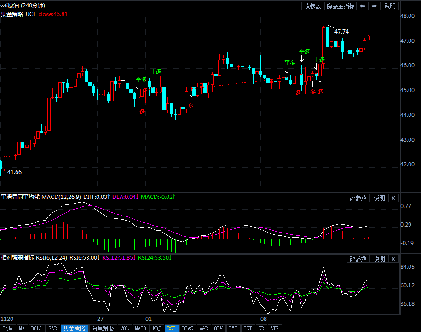The width and height of the screenshot is (421, 332).
Task: Select the MACD tab in the bottom bar
Action: pyautogui.click(x=140, y=328)
